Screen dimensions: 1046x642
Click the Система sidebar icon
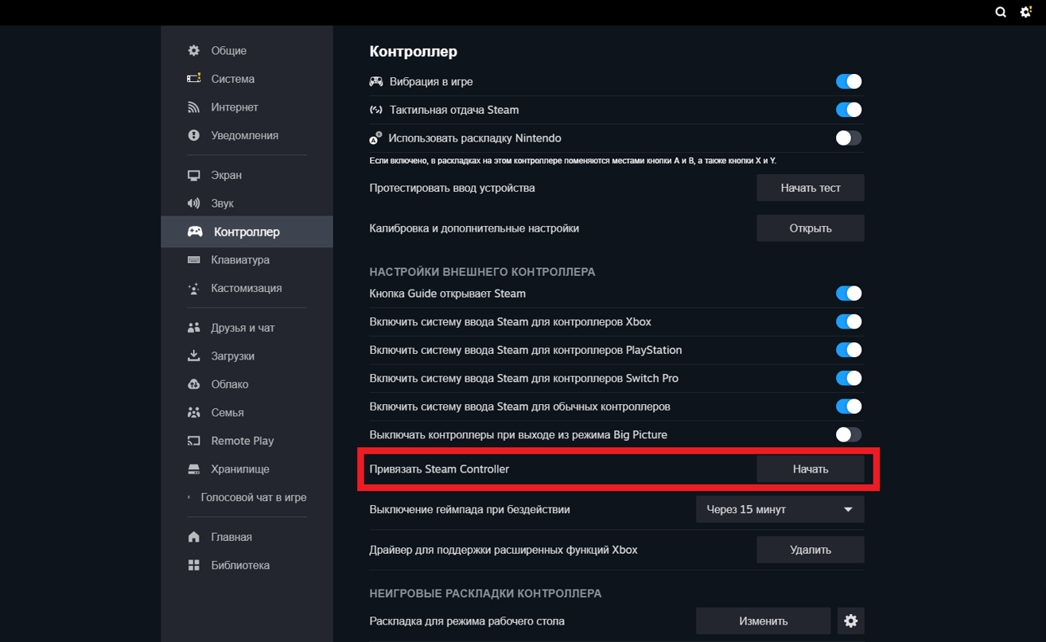coord(194,79)
